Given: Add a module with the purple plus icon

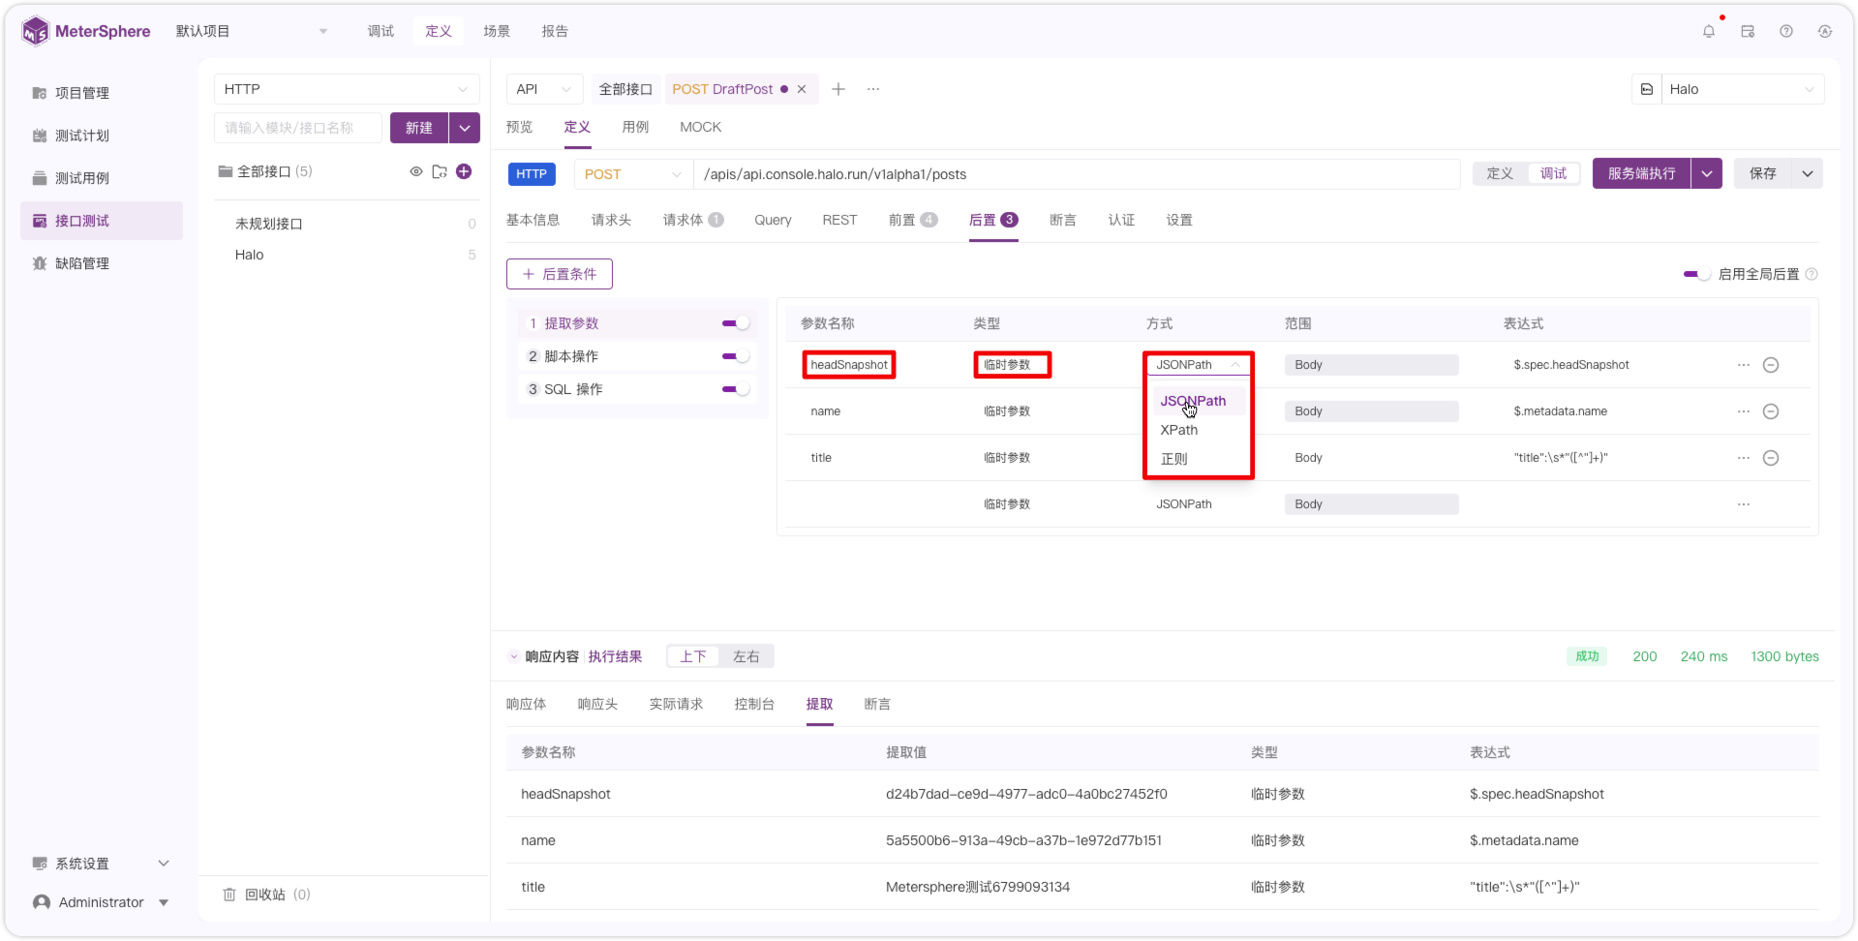Looking at the screenshot, I should 464,171.
